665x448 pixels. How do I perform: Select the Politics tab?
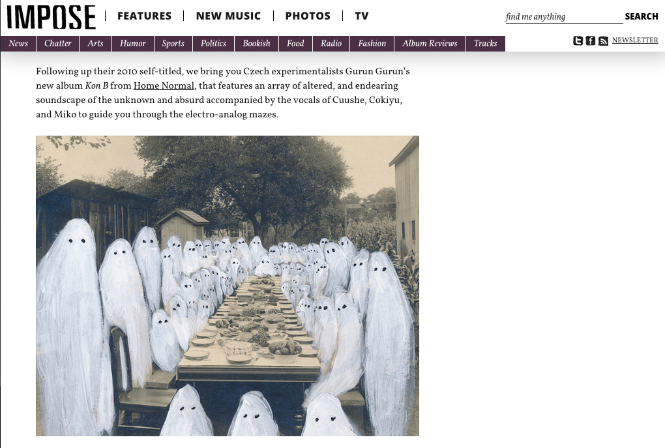[213, 44]
